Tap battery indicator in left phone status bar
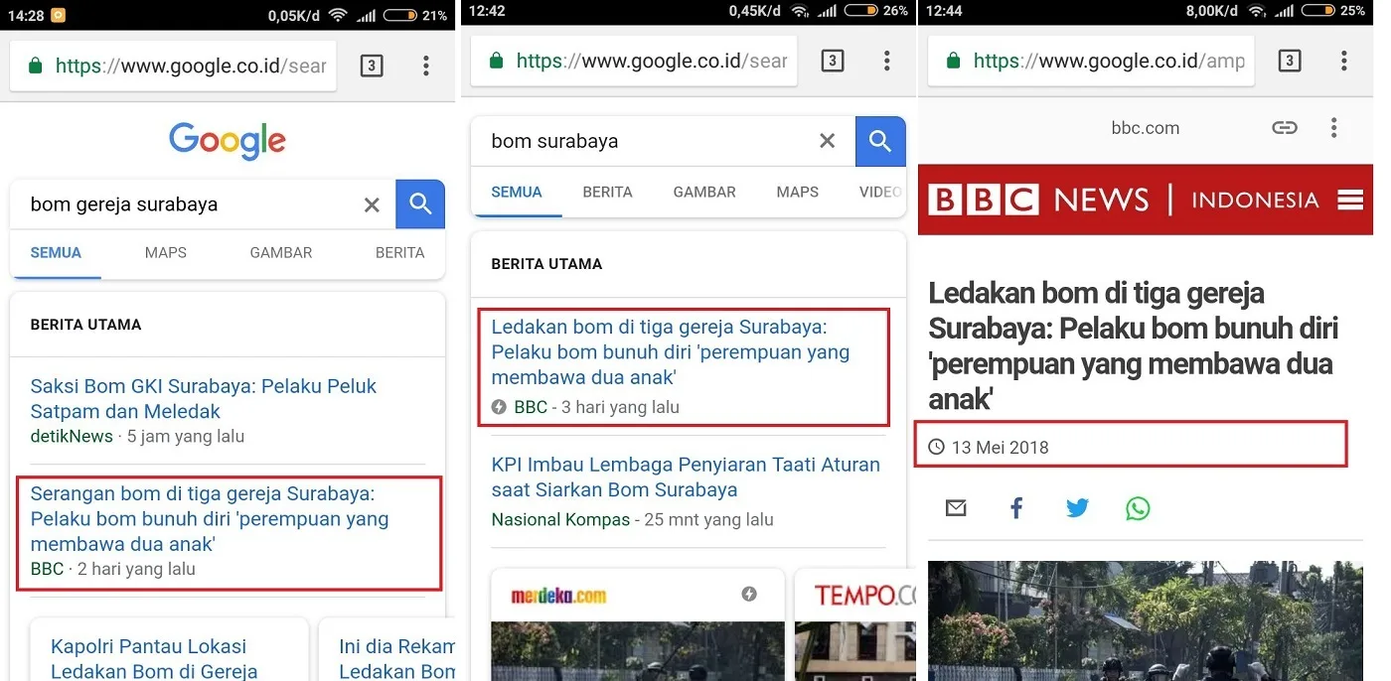The image size is (1391, 681). (400, 15)
